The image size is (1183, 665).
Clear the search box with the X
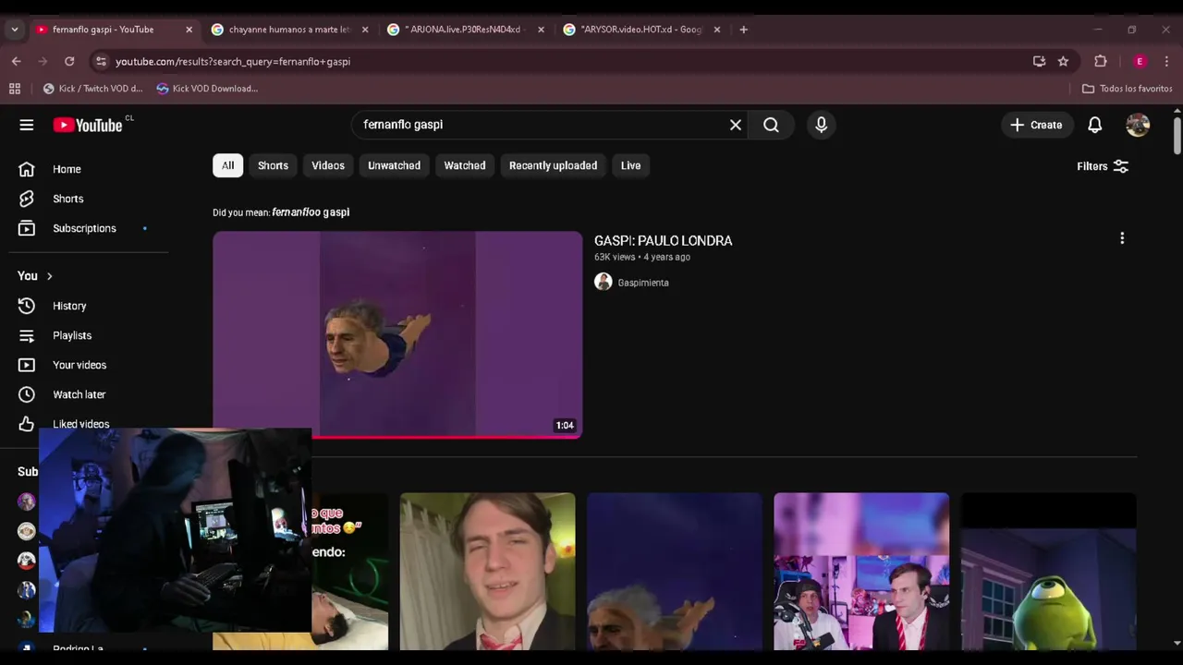pos(736,125)
